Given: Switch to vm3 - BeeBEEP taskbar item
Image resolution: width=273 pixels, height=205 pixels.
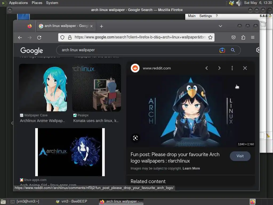Looking at the screenshot, I should tap(72, 202).
